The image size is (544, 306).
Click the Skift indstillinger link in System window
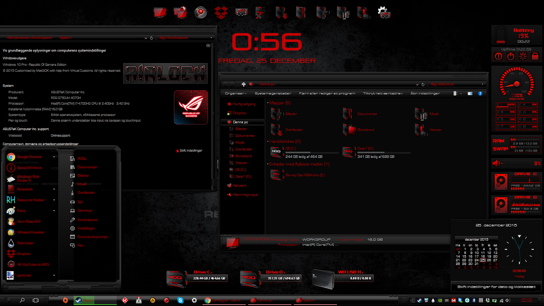191,150
